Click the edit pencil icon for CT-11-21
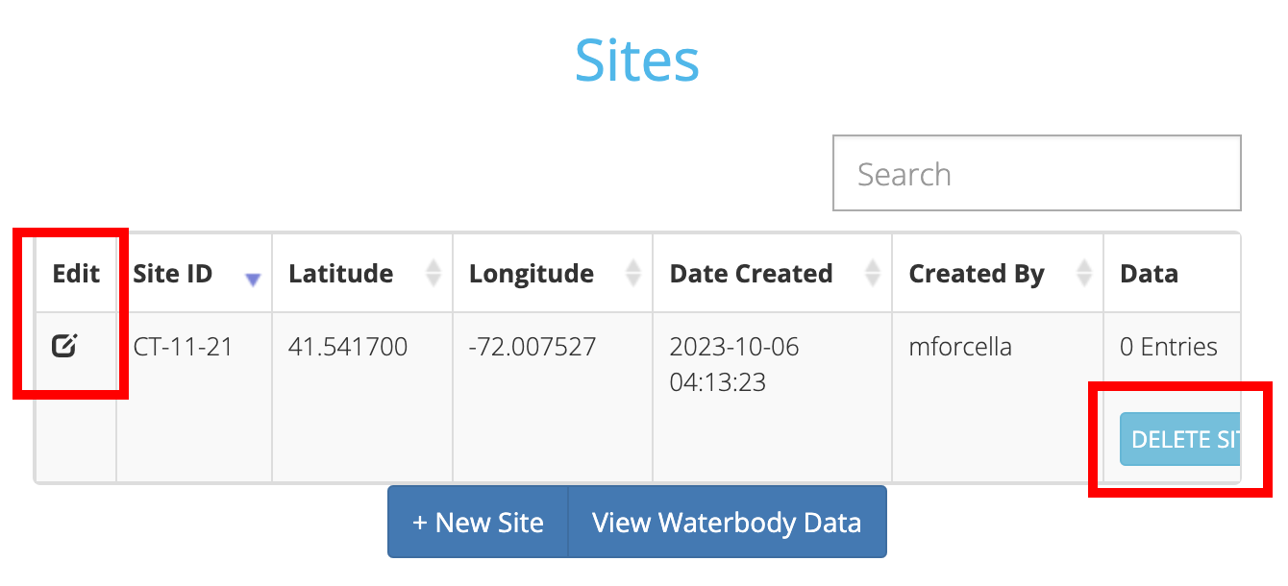 [x=64, y=346]
